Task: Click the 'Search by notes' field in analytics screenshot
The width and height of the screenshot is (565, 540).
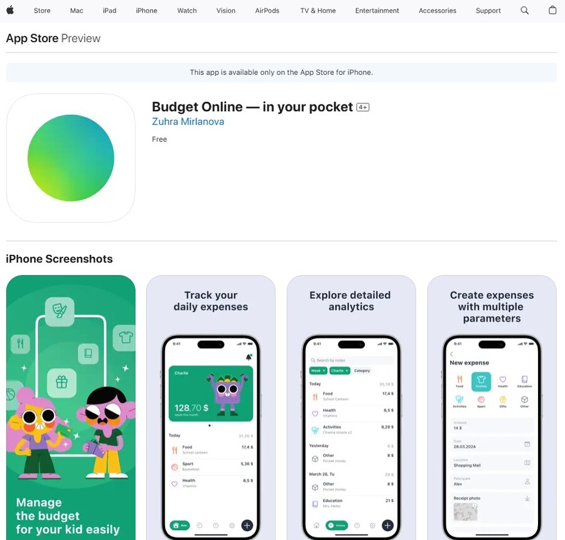Action: (352, 360)
